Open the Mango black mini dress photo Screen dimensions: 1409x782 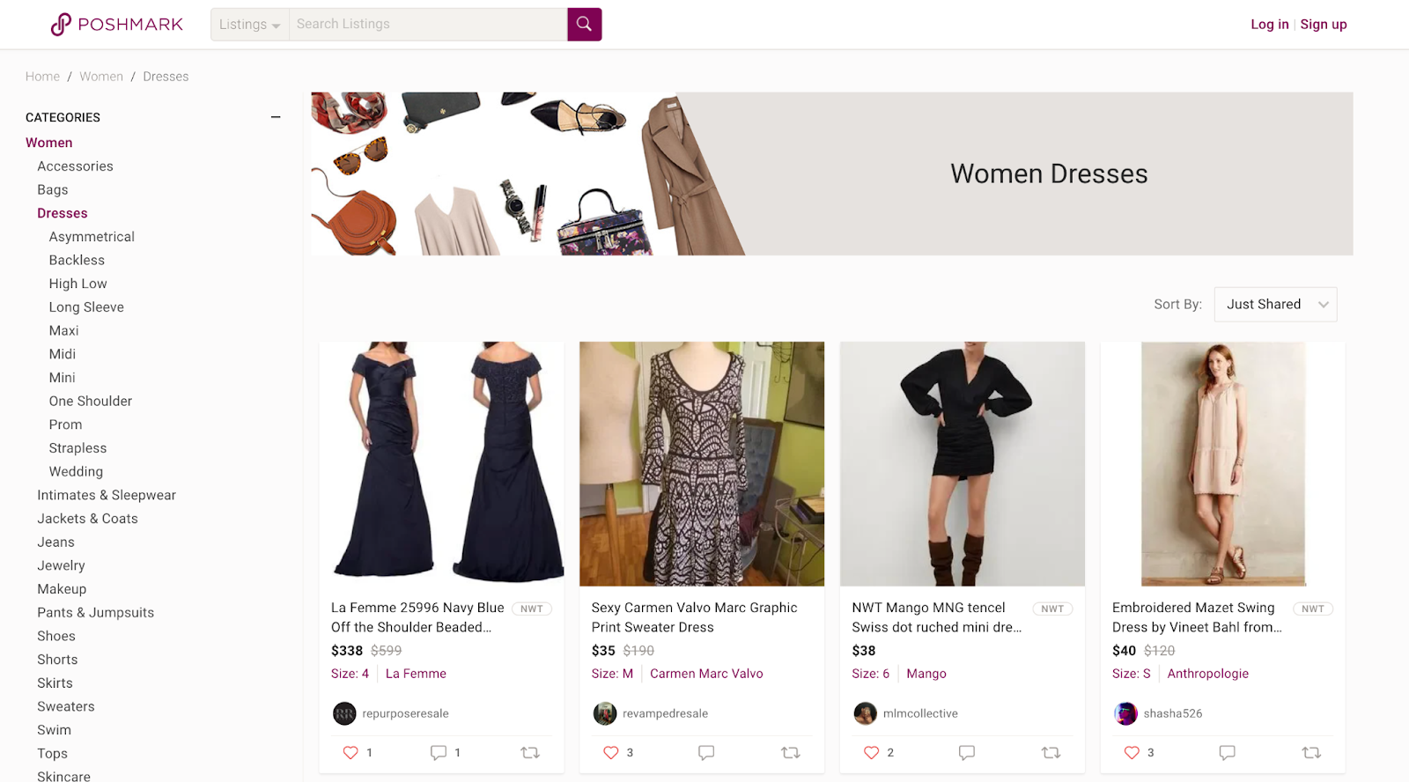(x=963, y=464)
